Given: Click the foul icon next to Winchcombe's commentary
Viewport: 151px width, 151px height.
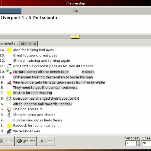Looking at the screenshot, I should (x=9, y=82).
